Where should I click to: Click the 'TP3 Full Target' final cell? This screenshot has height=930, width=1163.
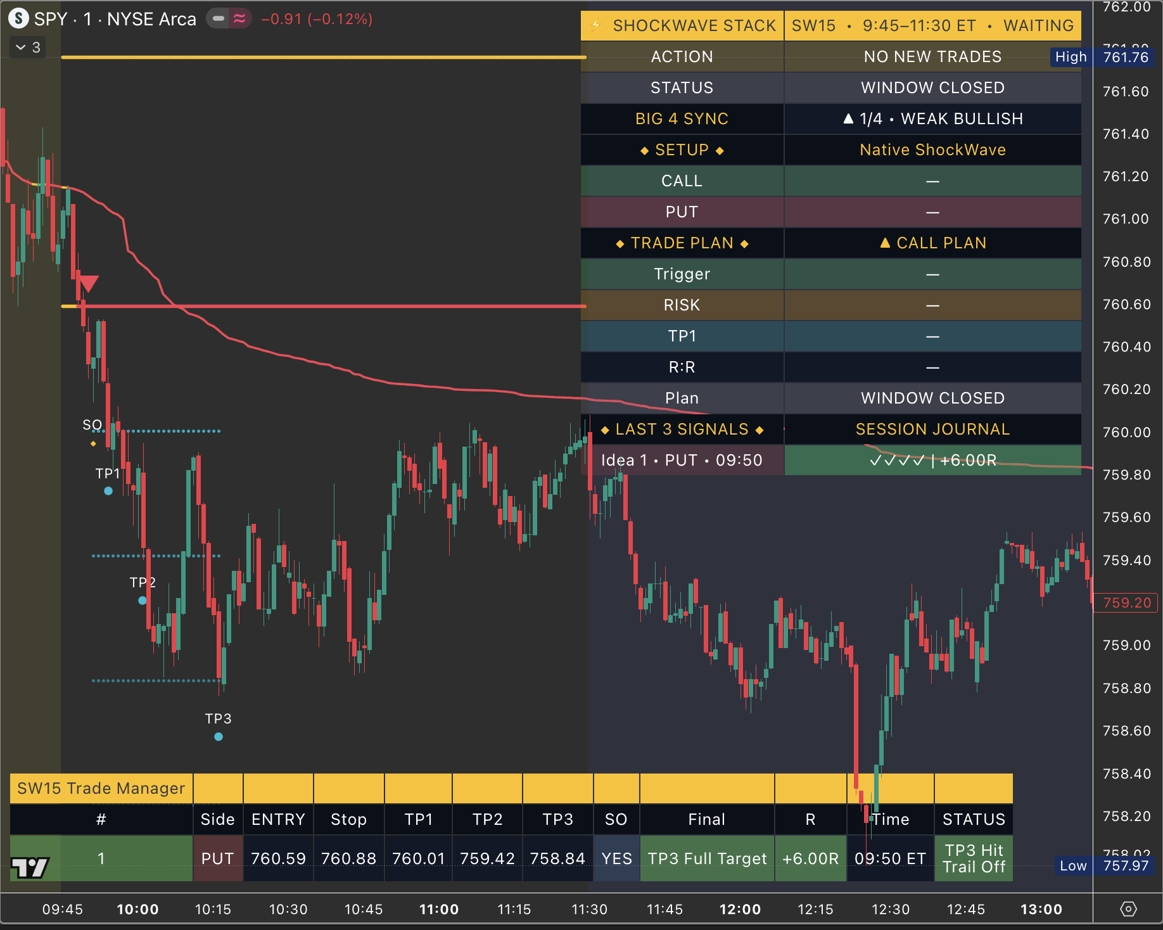pos(707,858)
